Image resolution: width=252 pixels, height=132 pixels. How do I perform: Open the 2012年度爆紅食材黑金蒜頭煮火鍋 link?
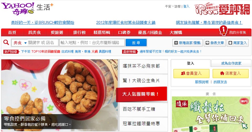coord(126,22)
